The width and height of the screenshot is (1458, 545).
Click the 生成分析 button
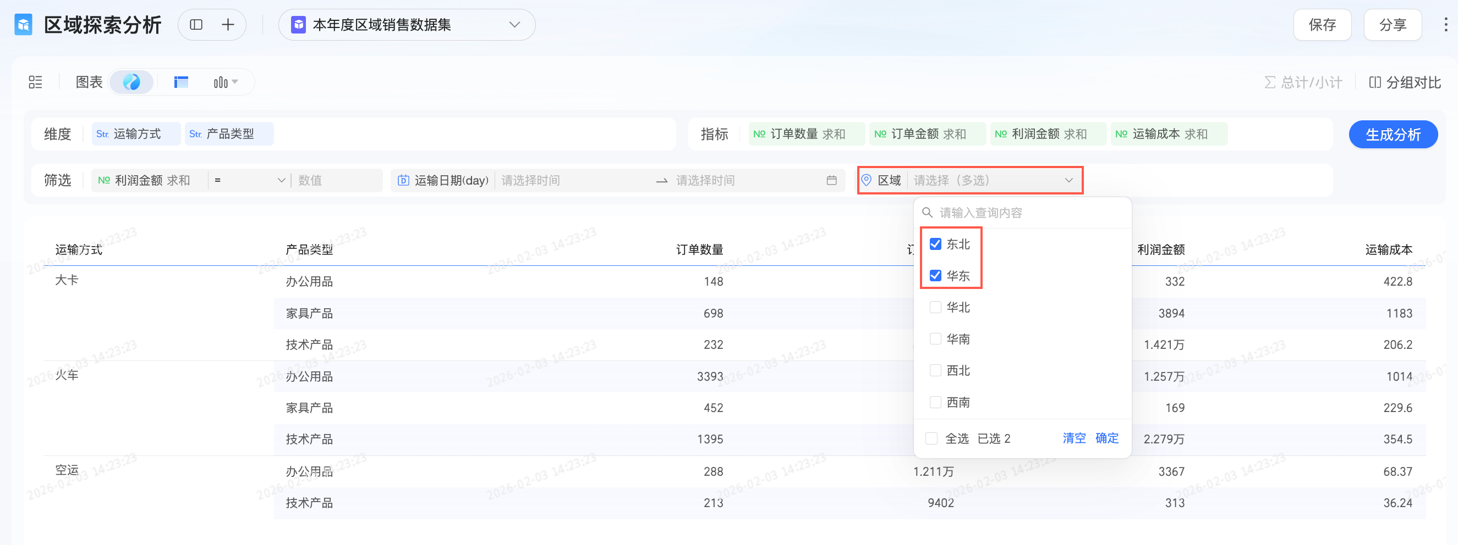coord(1393,135)
